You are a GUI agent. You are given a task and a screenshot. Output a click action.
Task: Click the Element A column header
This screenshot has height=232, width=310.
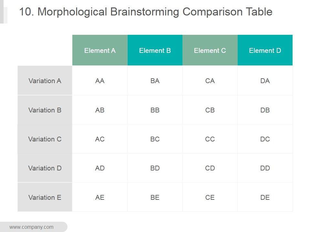100,51
